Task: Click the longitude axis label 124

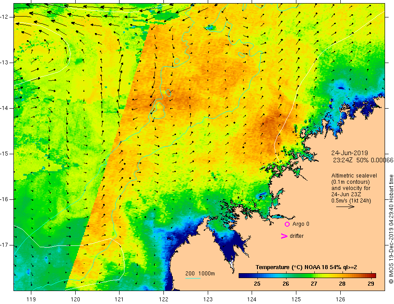Action: [x=252, y=299]
